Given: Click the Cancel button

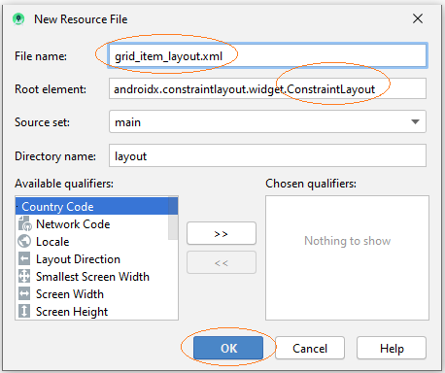Looking at the screenshot, I should 310,348.
